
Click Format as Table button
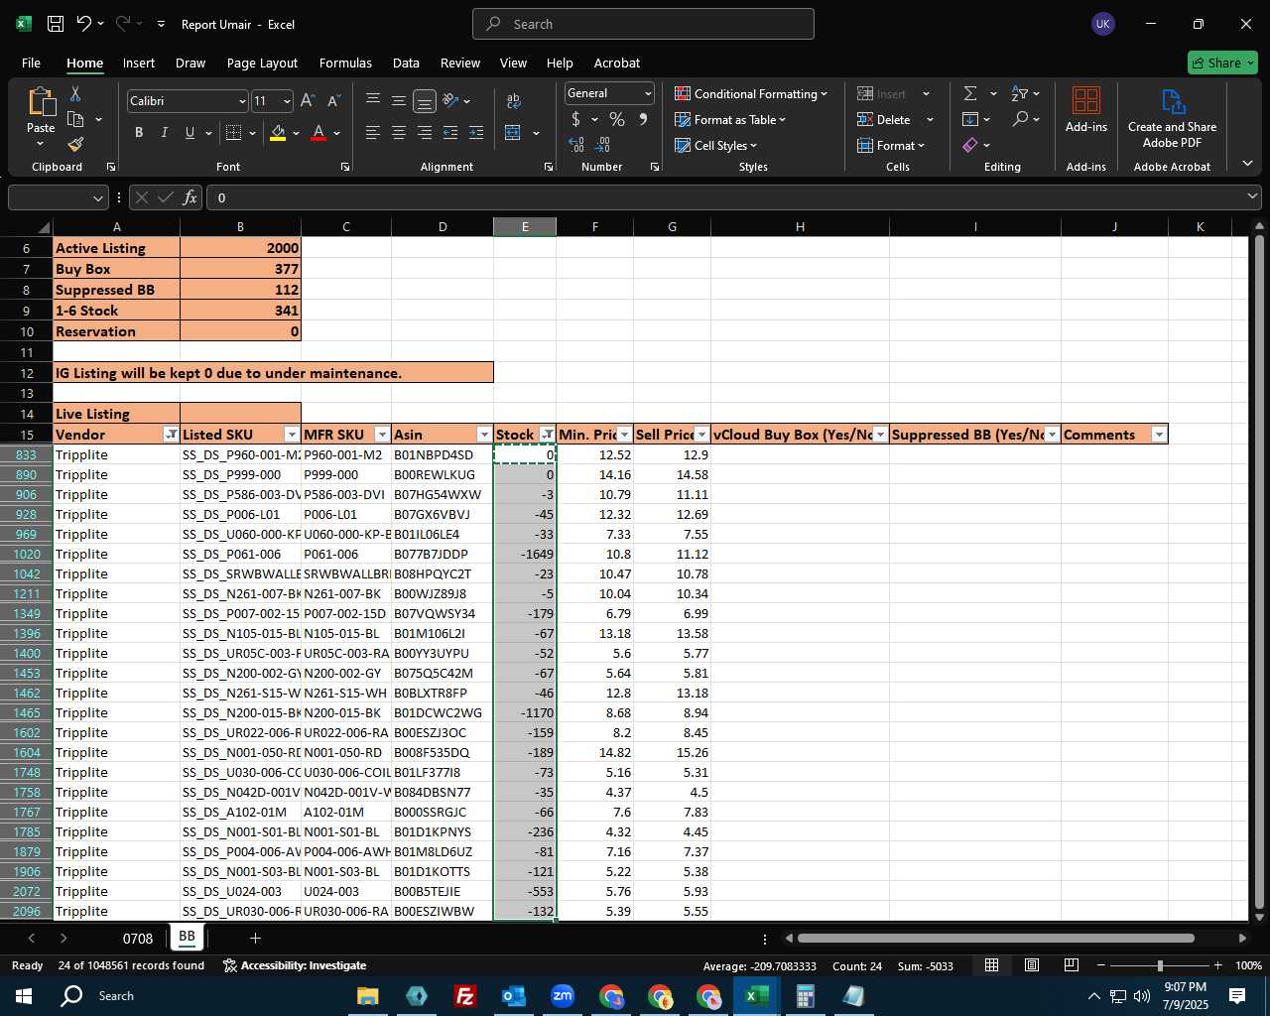730,119
